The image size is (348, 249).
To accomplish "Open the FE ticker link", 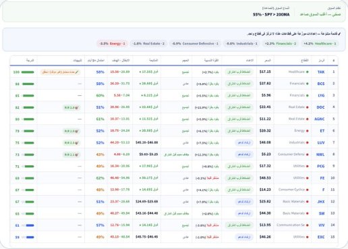I will pos(322,178).
